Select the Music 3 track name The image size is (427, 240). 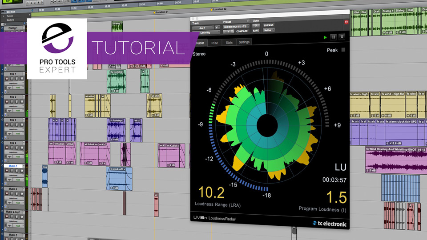click(x=13, y=235)
